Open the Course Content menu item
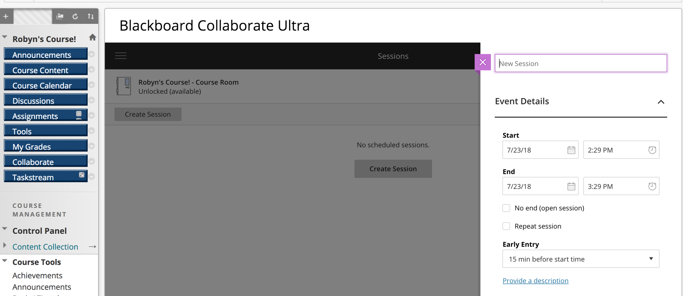This screenshot has height=296, width=683. pos(46,70)
